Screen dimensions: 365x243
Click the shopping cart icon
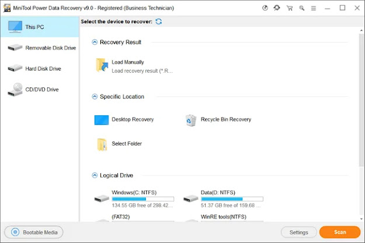[290, 8]
